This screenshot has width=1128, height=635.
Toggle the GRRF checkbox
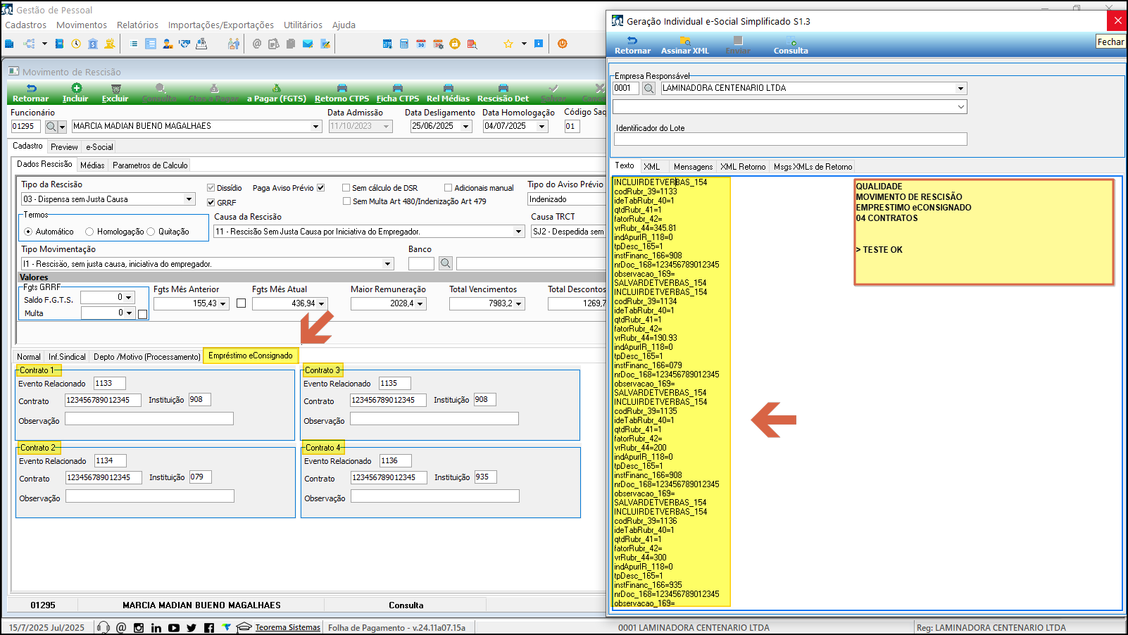pos(211,203)
